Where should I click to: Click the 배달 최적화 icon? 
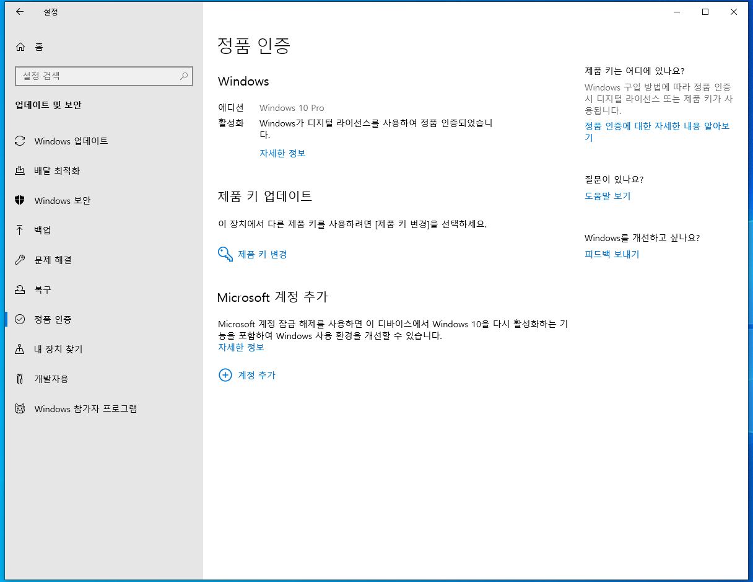coord(20,170)
